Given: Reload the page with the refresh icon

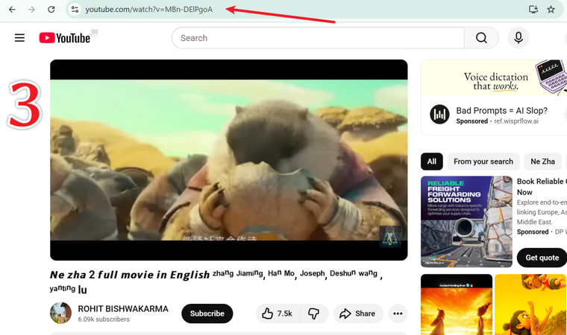Looking at the screenshot, I should (x=51, y=10).
